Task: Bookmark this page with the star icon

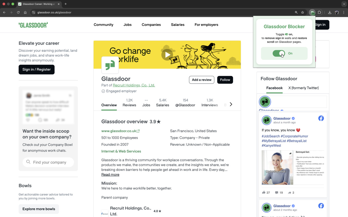Action: coord(303,12)
